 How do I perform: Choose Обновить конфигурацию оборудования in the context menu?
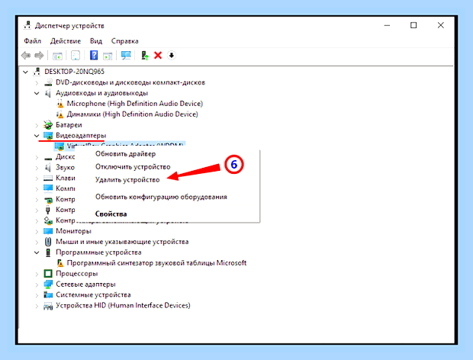161,197
